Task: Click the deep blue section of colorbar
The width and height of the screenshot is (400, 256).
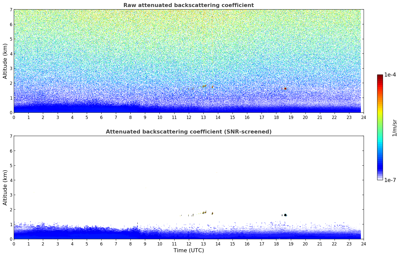Action: point(380,166)
